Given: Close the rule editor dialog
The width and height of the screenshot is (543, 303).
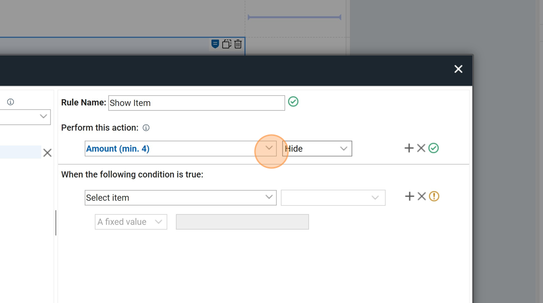Looking at the screenshot, I should [458, 69].
